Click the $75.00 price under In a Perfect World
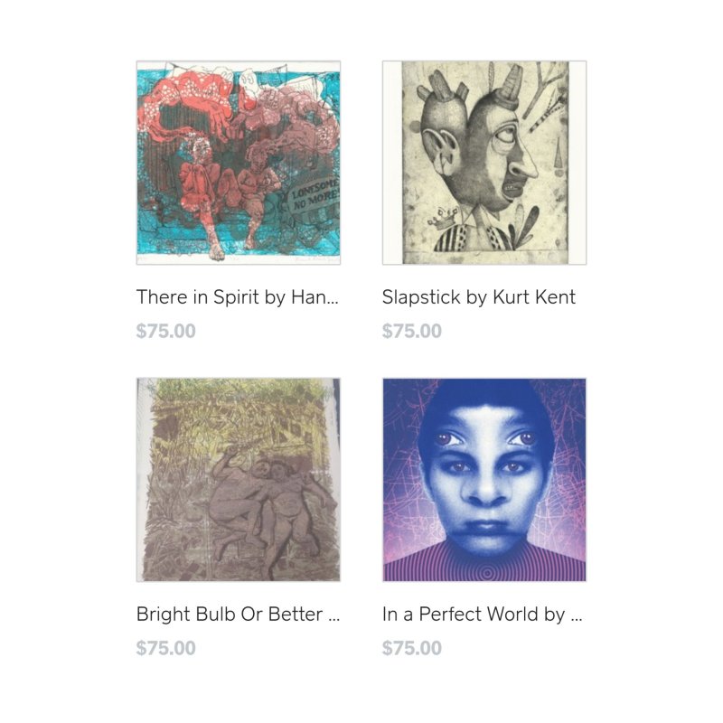The image size is (723, 723). 412,648
